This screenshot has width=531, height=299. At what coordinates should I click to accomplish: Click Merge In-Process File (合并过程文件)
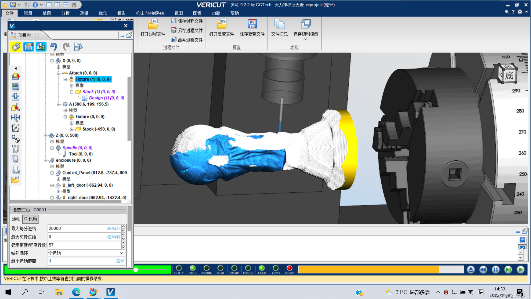(187, 40)
